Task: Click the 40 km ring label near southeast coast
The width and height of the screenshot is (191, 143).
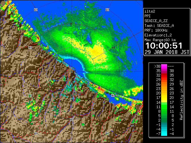Action: pyautogui.click(x=113, y=95)
